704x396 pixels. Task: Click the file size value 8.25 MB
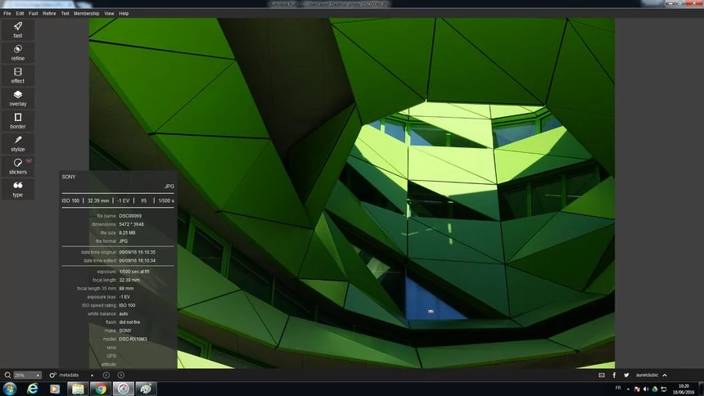tap(127, 233)
